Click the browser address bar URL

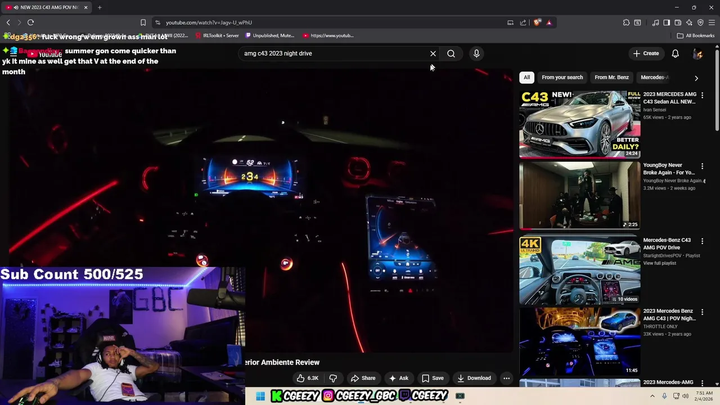tap(209, 22)
